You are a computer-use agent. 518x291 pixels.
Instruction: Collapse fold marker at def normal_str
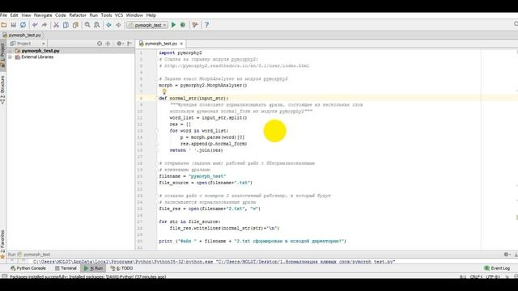click(x=157, y=99)
